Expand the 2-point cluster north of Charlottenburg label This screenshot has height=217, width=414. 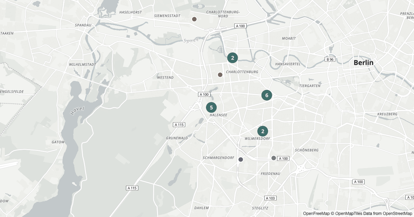coord(233,58)
